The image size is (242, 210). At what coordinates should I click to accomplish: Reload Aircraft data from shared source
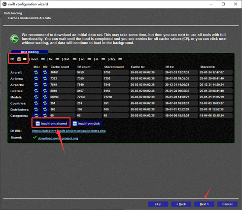tap(36, 72)
